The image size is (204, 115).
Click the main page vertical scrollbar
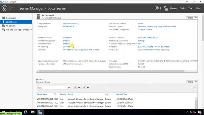203,28
